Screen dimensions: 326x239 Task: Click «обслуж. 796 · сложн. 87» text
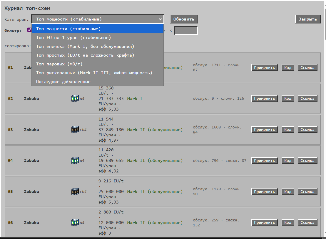click(x=220, y=161)
